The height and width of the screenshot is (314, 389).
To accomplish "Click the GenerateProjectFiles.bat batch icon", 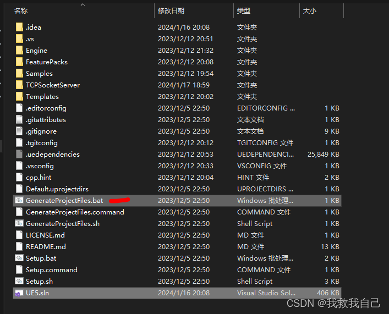I will [19, 200].
